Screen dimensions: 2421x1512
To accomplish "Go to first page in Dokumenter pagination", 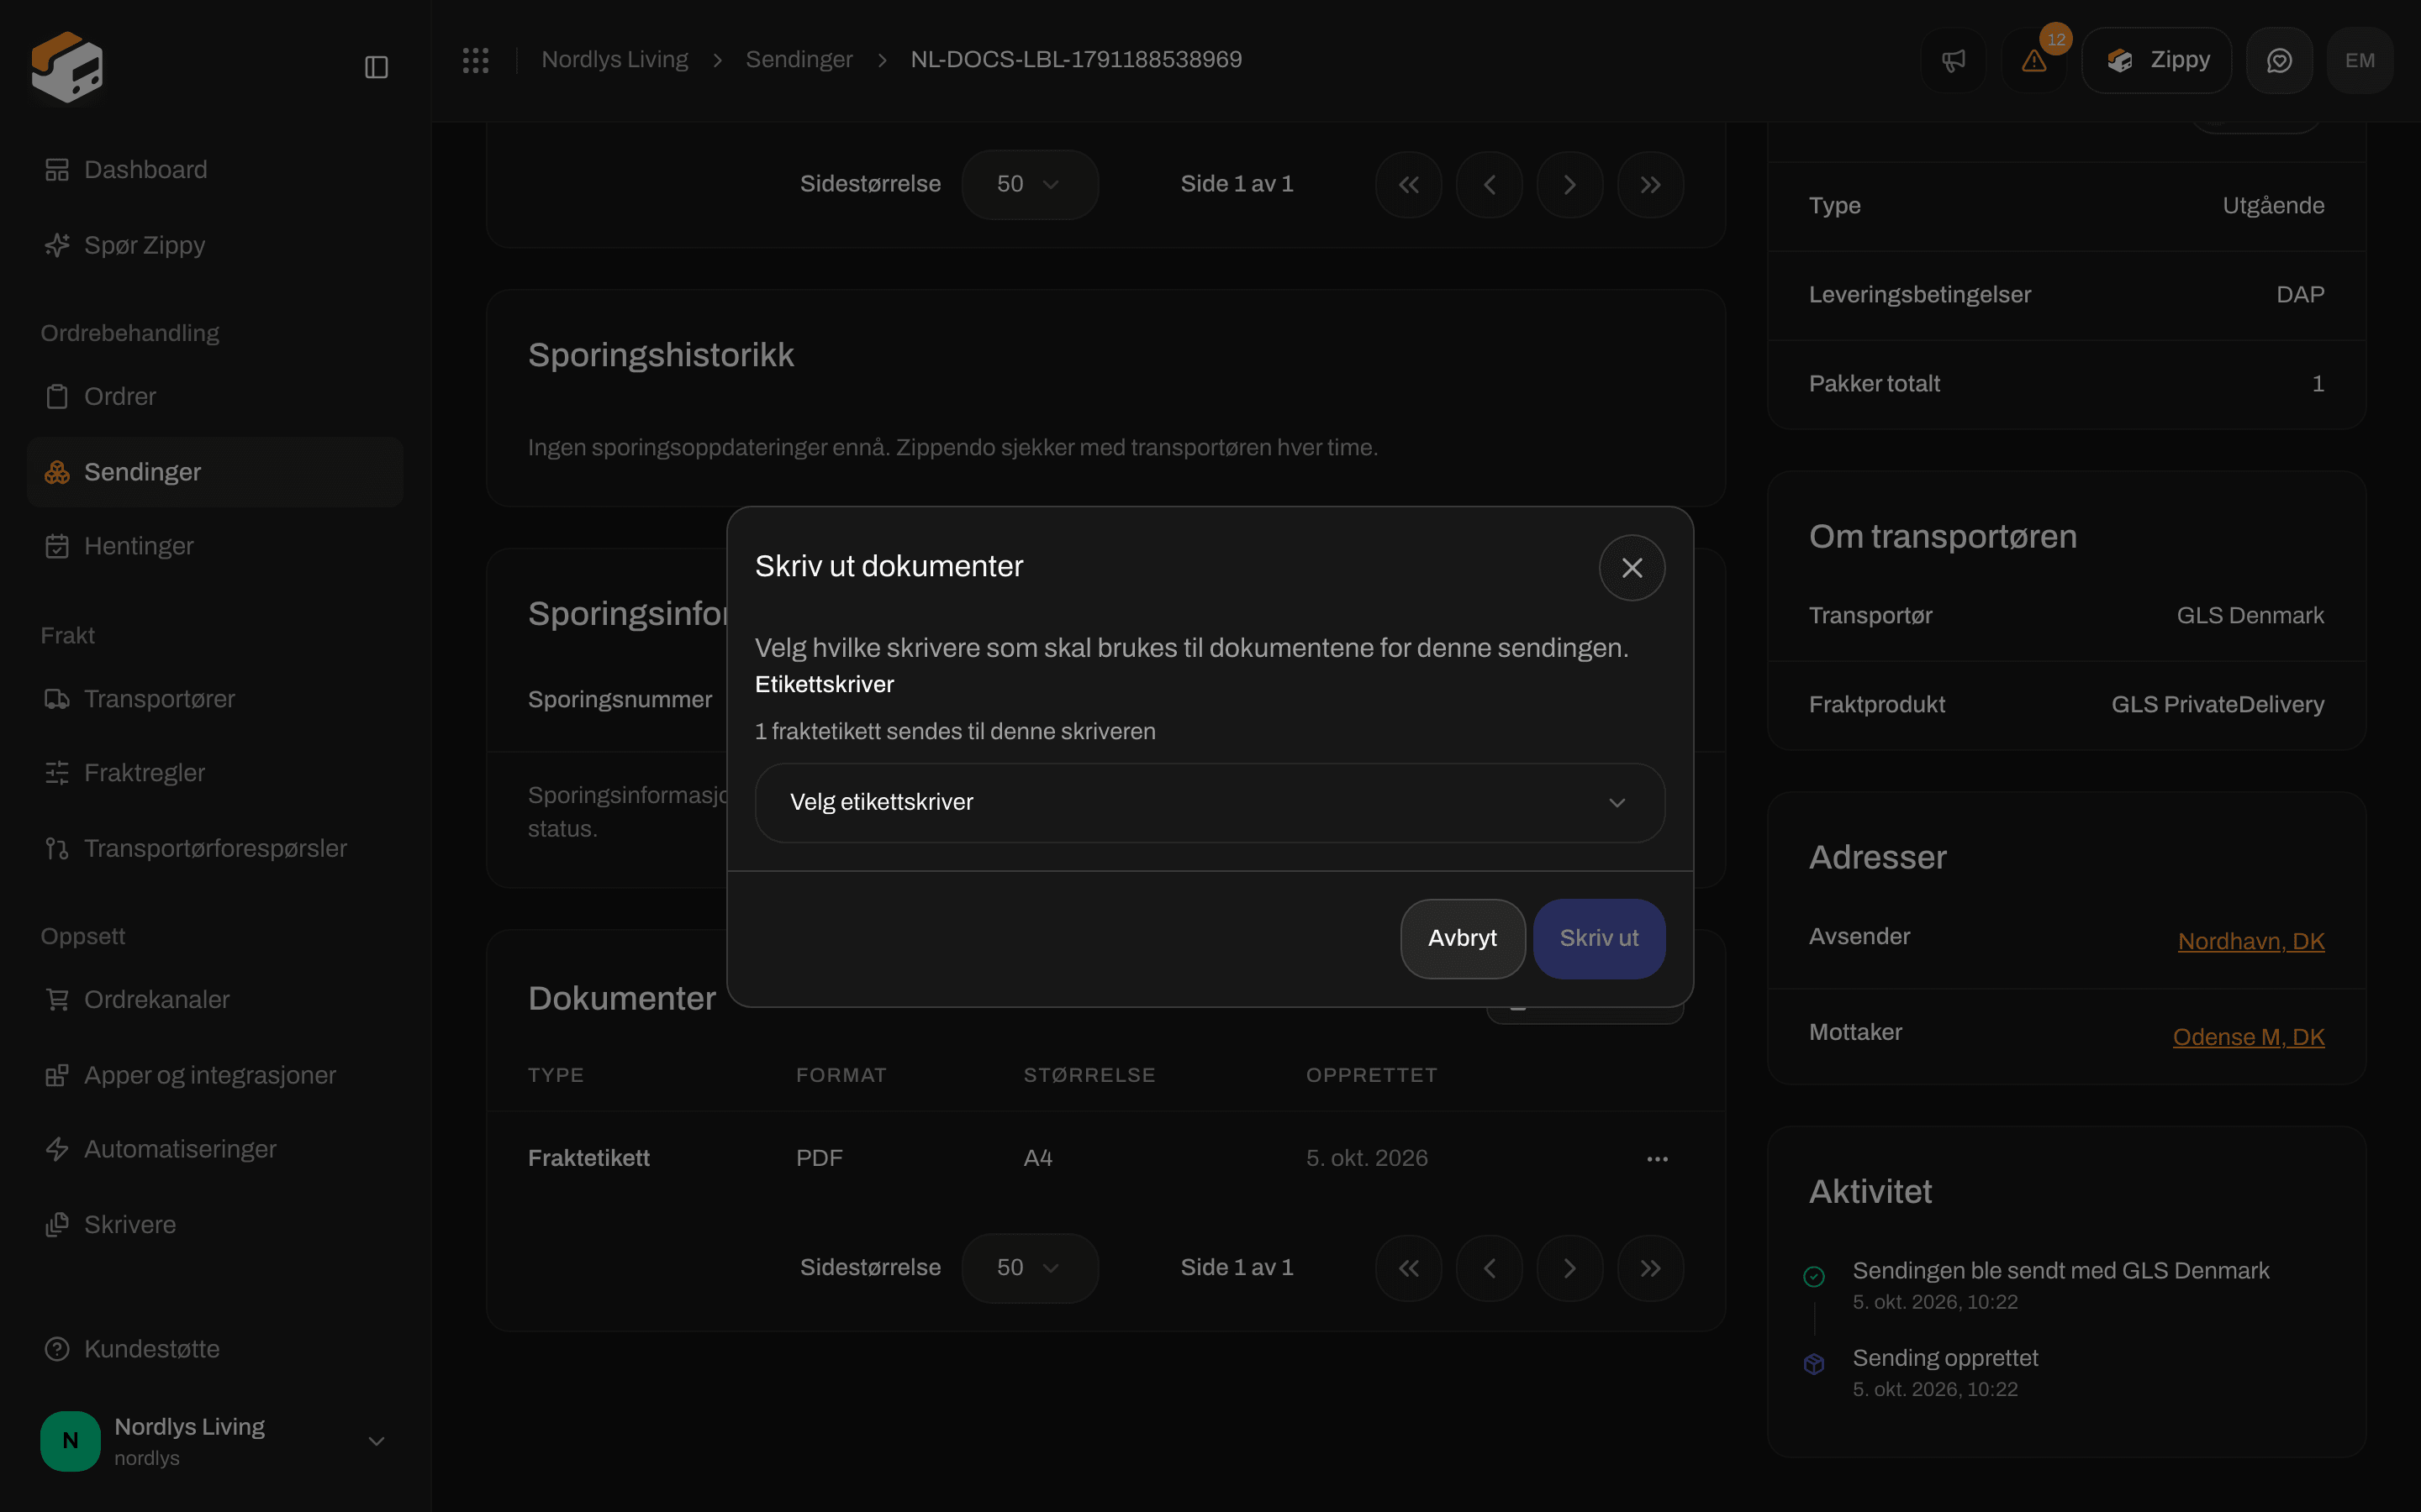I will (1409, 1268).
